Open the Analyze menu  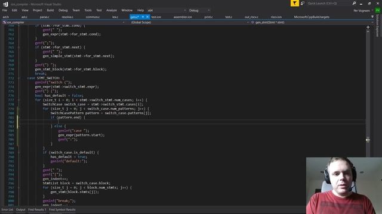pyautogui.click(x=112, y=11)
